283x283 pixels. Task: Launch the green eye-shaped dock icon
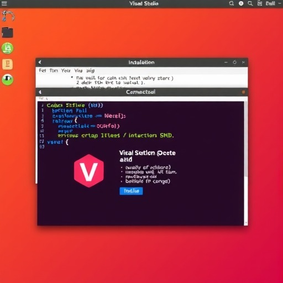[8, 80]
